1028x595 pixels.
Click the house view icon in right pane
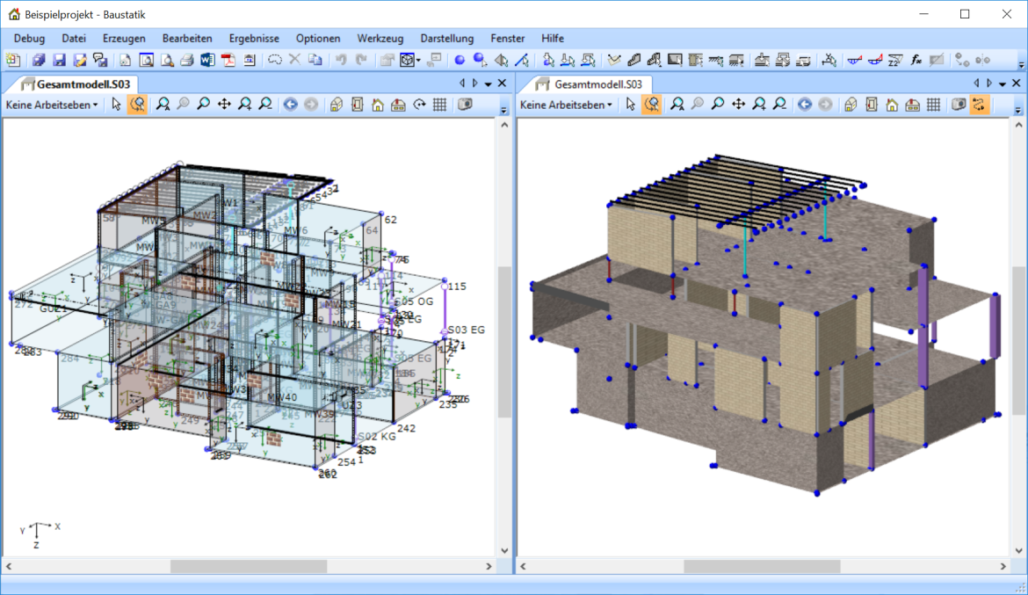pyautogui.click(x=892, y=105)
